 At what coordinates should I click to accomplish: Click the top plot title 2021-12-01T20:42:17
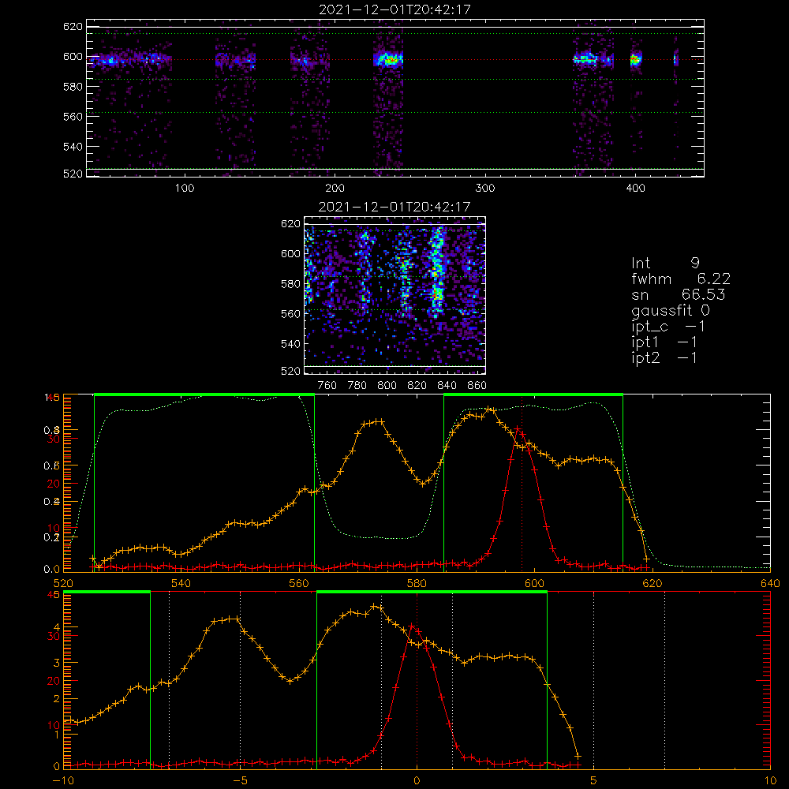(395, 9)
